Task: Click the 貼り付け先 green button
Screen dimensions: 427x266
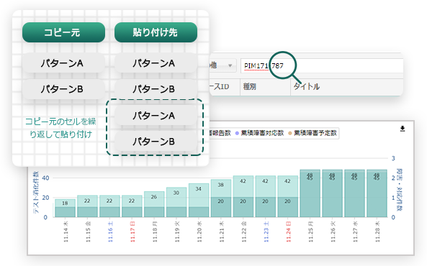Action: click(156, 32)
